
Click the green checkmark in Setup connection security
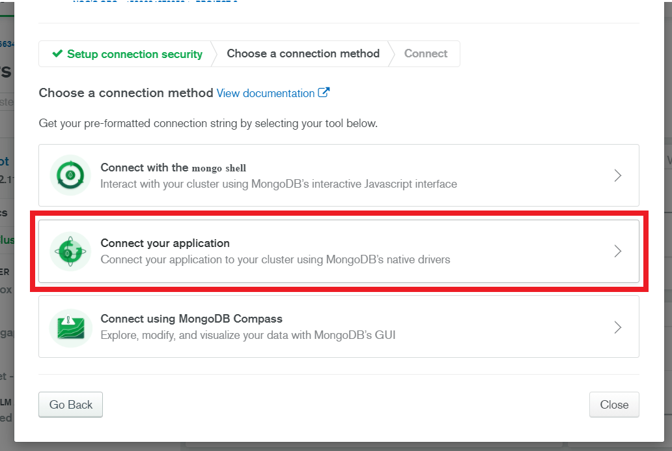coord(57,54)
